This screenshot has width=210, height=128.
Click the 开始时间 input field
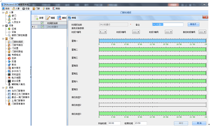click(x=114, y=123)
